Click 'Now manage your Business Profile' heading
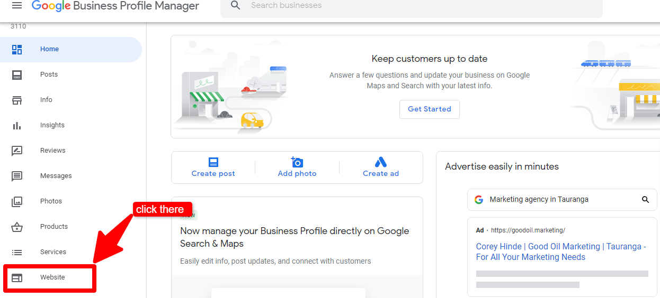Screen dimensions: 660x298 pyautogui.click(x=295, y=237)
